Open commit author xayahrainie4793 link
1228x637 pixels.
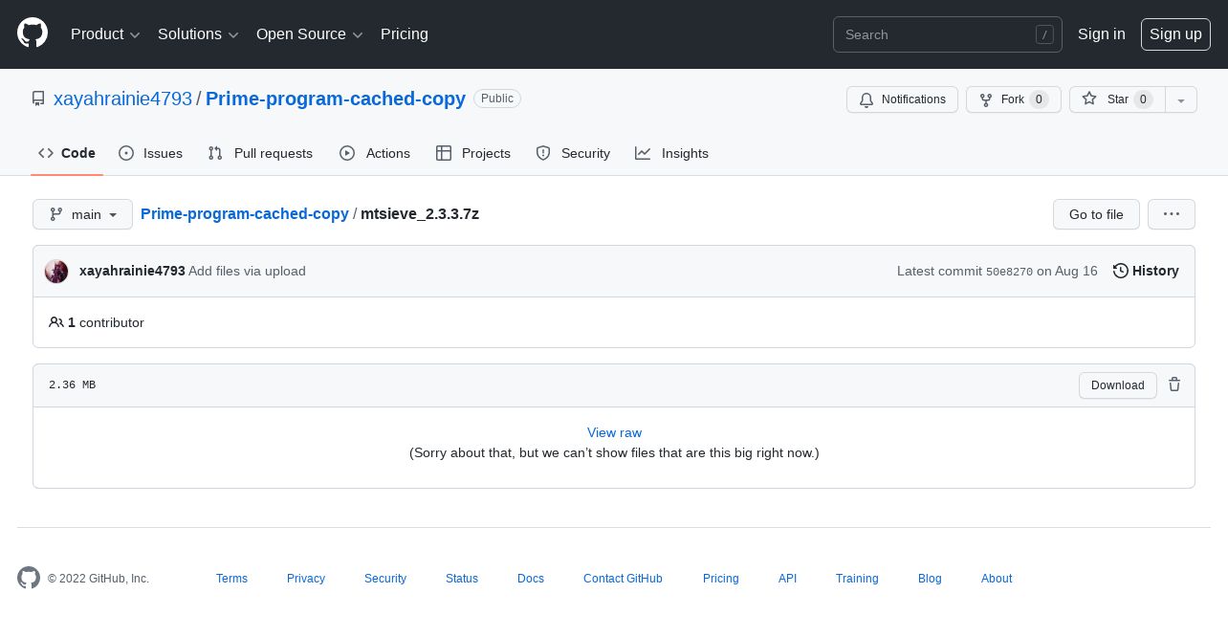pos(132,271)
